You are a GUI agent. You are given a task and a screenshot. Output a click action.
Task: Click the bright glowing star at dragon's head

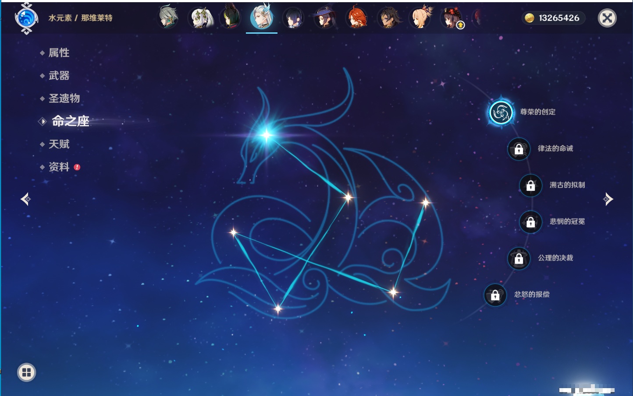point(266,135)
